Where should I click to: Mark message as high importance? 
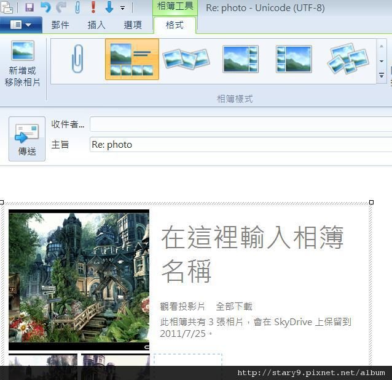click(93, 7)
